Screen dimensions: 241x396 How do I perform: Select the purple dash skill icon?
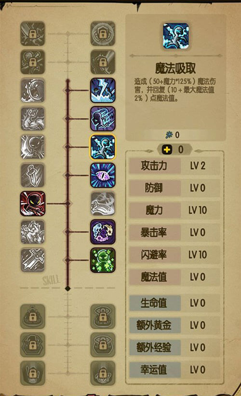coord(103,119)
